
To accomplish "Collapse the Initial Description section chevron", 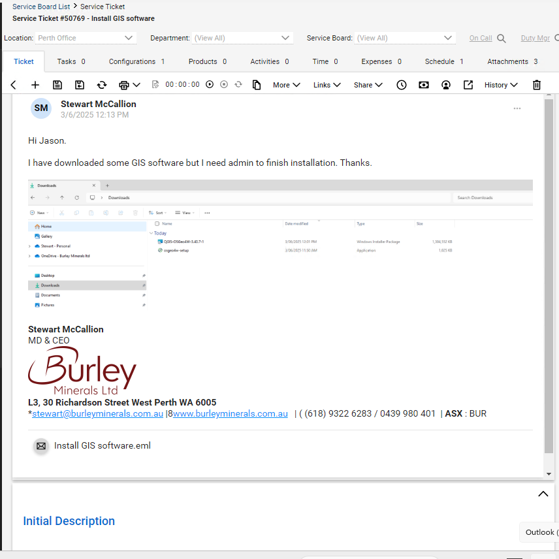I will [x=543, y=494].
